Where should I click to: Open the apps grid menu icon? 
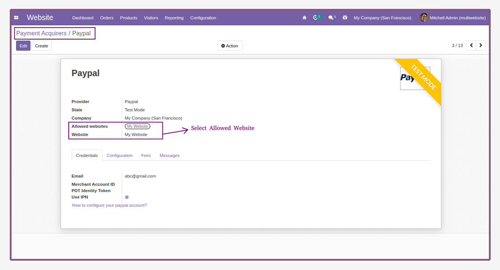[x=16, y=18]
